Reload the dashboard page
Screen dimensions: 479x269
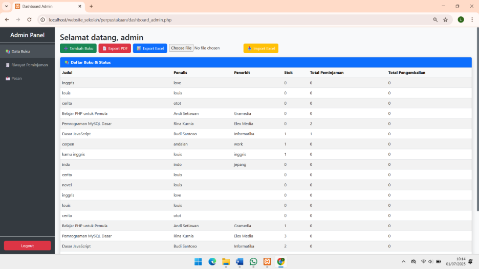[x=29, y=20]
